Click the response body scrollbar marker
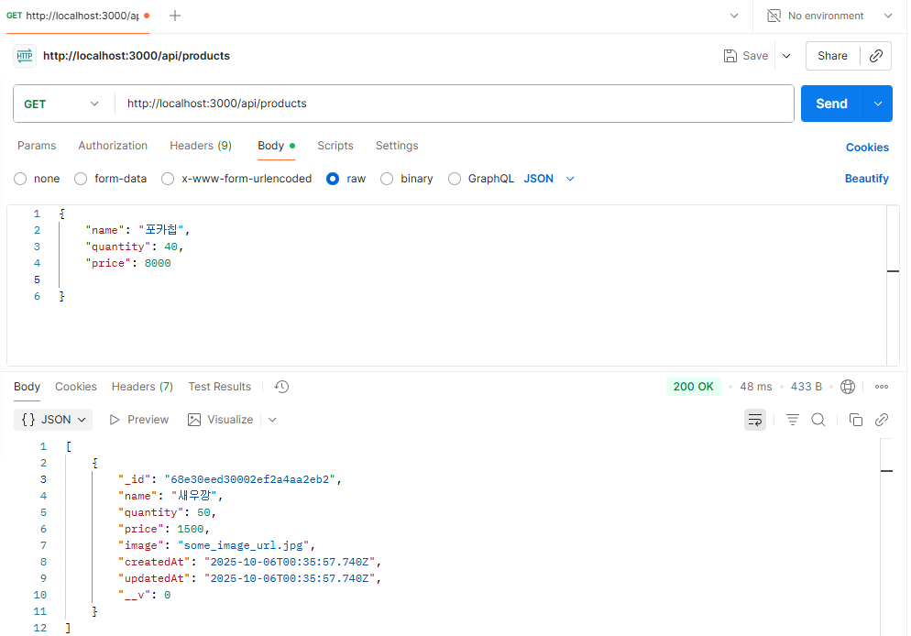This screenshot has width=911, height=636. point(886,471)
